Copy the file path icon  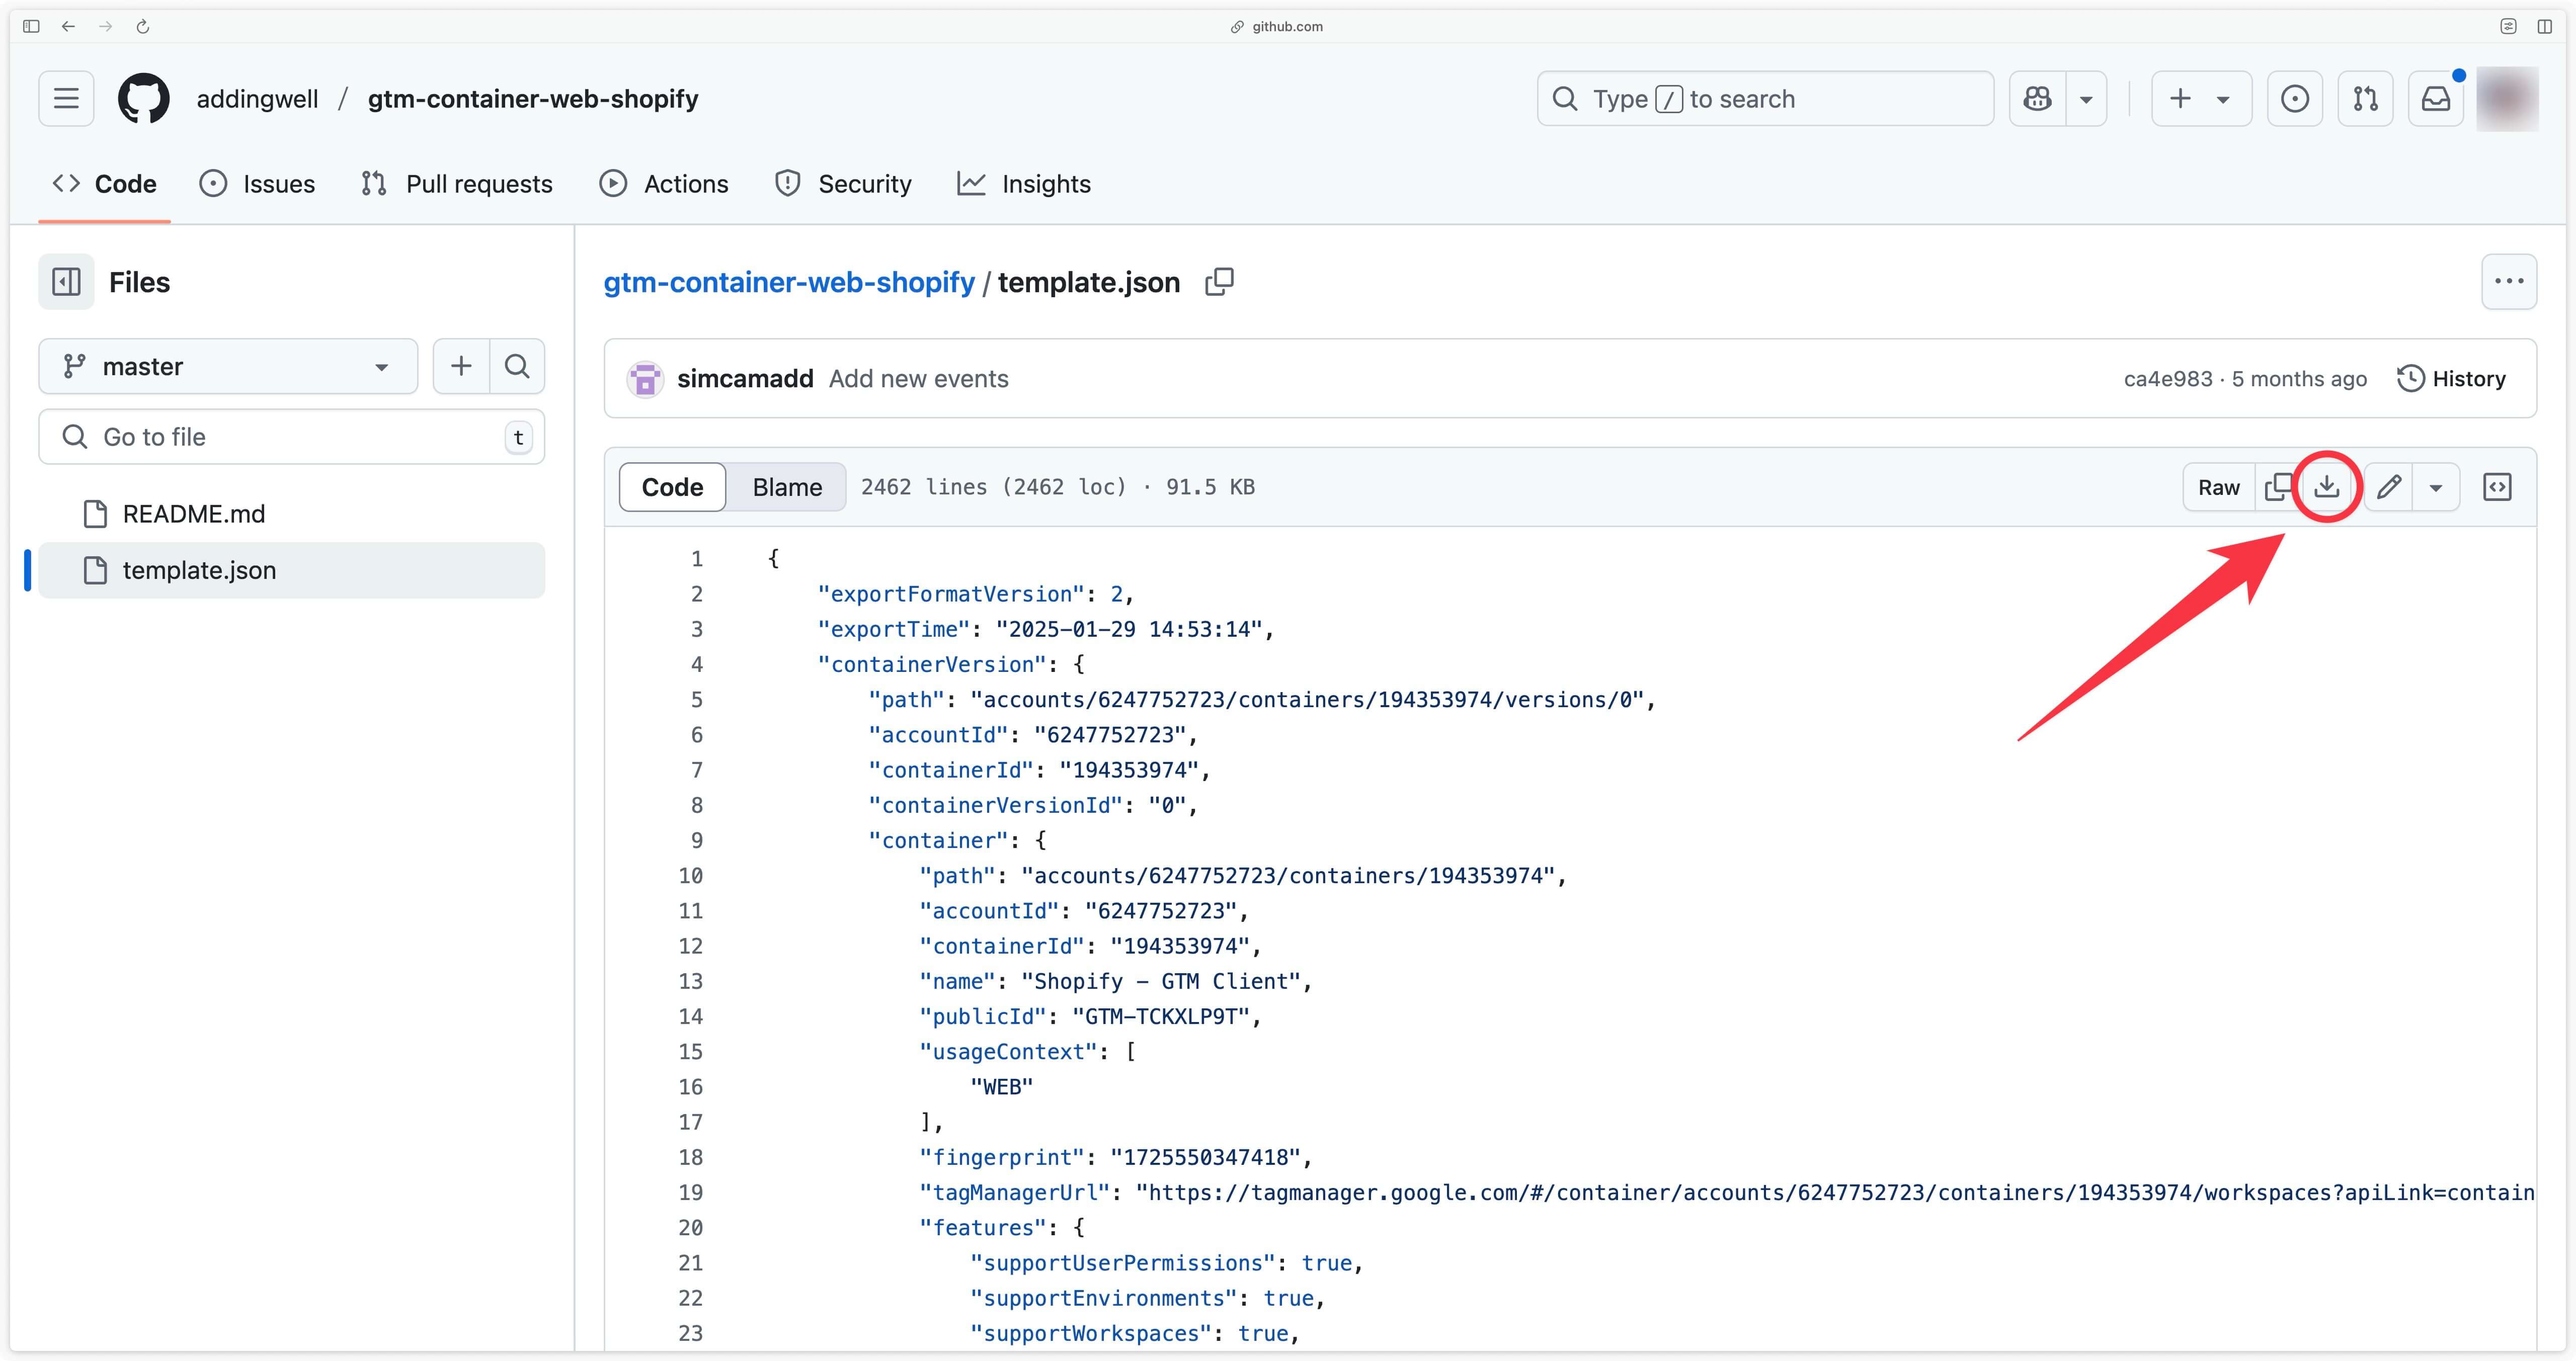click(x=1219, y=282)
